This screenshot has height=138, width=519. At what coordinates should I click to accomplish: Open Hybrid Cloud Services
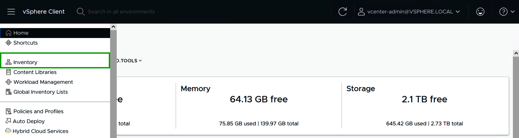click(40, 131)
